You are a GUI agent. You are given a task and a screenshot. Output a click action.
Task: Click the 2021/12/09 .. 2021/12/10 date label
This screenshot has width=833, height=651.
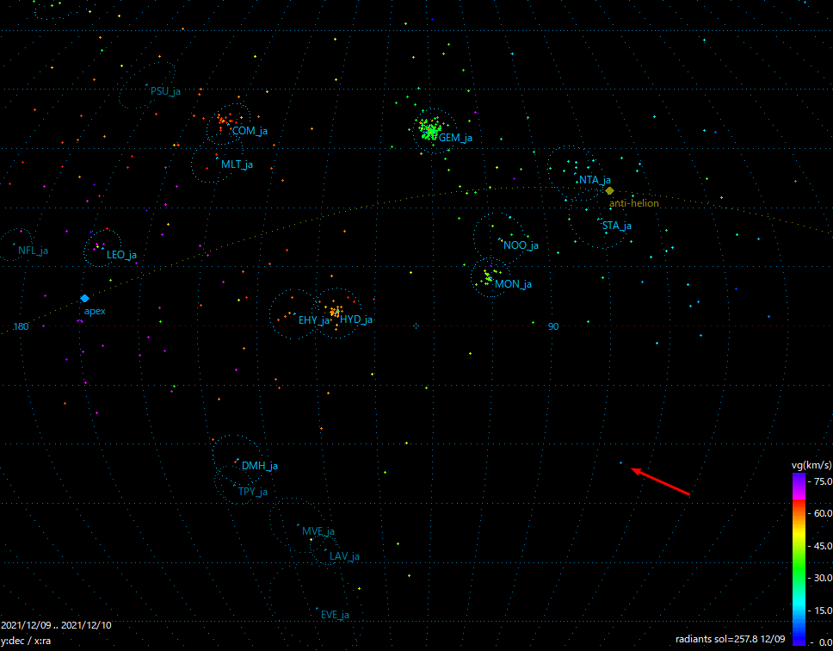tap(58, 626)
